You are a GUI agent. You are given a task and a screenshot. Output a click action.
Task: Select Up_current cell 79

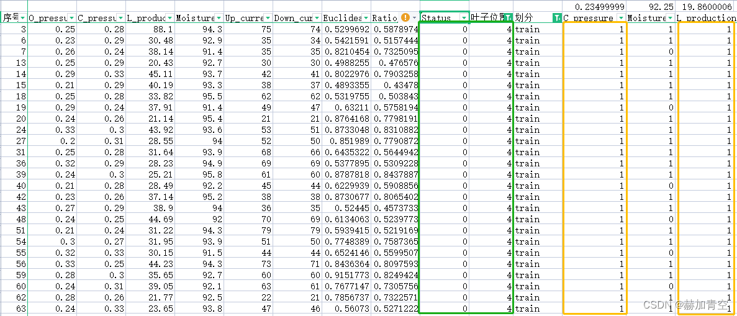point(248,230)
